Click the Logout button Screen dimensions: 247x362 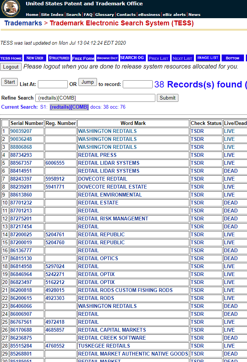point(11,67)
